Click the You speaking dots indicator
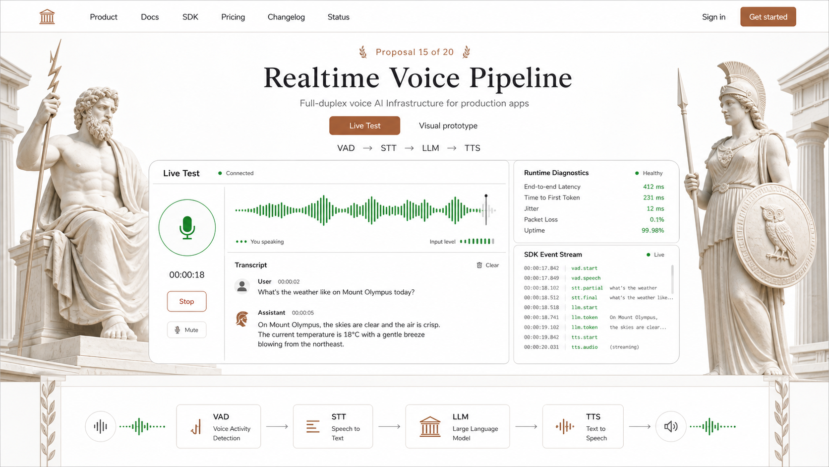The height and width of the screenshot is (467, 829). [241, 242]
